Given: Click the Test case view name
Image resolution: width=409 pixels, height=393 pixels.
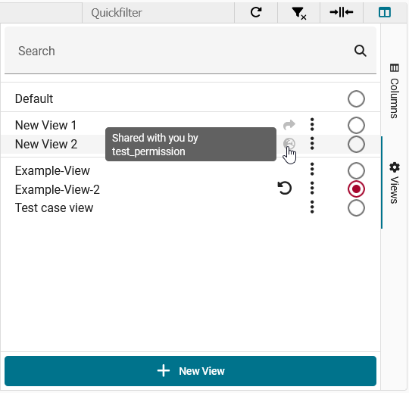Looking at the screenshot, I should [x=54, y=207].
